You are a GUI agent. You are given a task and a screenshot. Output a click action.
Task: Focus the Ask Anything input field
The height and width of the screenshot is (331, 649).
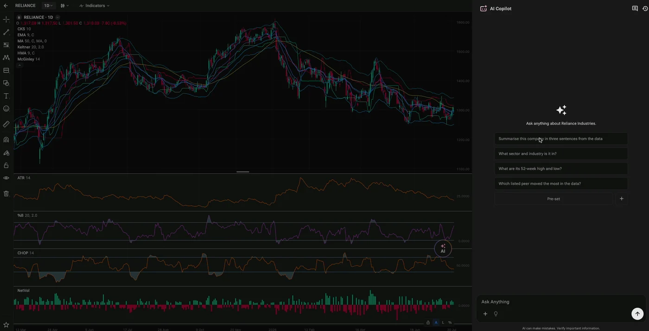[561, 302]
